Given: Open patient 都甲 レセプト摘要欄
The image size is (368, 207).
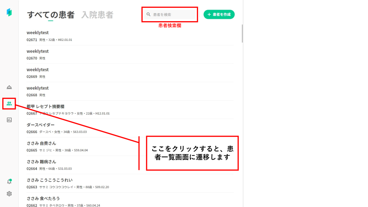Looking at the screenshot, I should pos(130,110).
